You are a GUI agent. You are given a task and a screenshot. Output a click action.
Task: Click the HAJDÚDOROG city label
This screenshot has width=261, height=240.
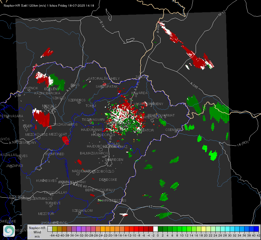coord(103,135)
